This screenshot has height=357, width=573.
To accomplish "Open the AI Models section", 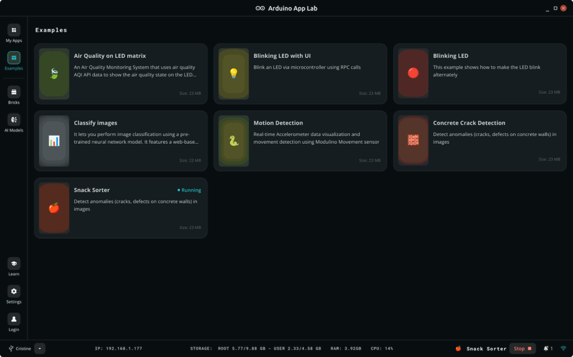I will click(x=13, y=120).
